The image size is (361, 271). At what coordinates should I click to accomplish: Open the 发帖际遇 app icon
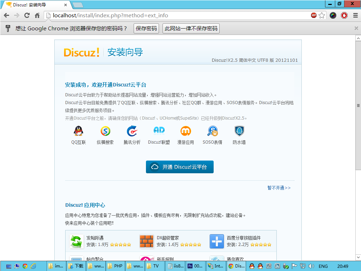click(x=77, y=241)
